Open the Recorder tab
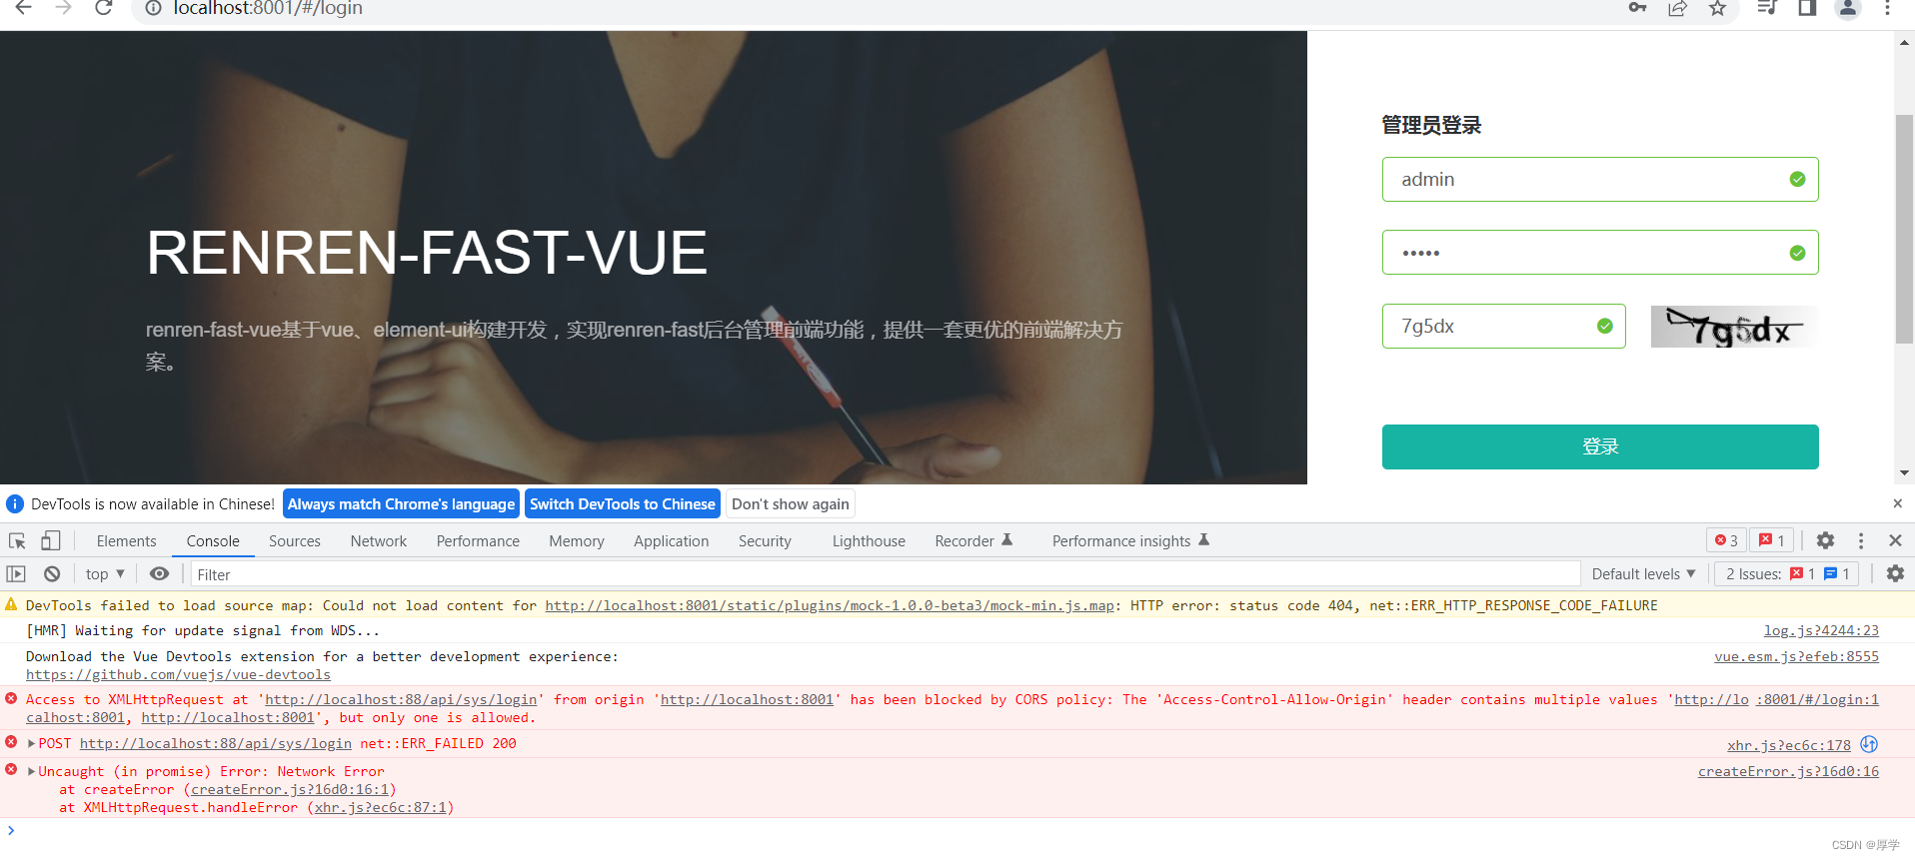The image size is (1915, 860). (x=973, y=540)
